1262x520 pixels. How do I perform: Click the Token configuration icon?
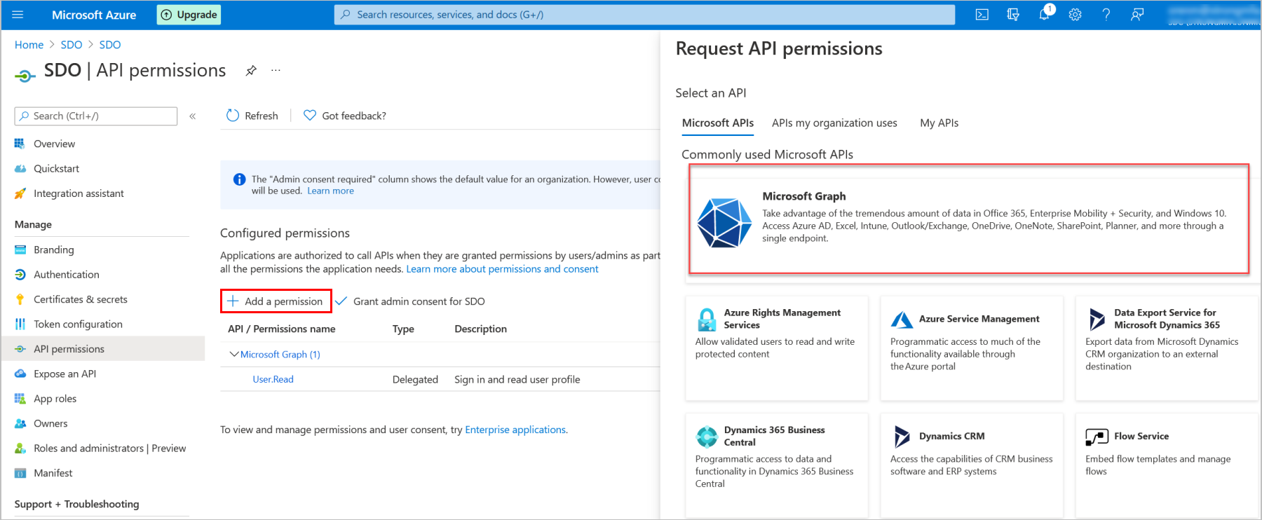click(20, 324)
